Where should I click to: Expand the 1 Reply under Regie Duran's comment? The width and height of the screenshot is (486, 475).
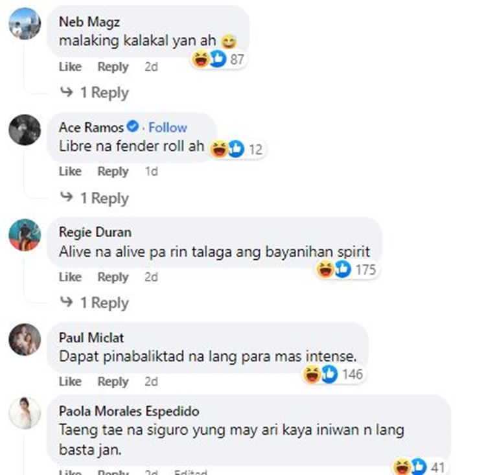[x=95, y=302]
